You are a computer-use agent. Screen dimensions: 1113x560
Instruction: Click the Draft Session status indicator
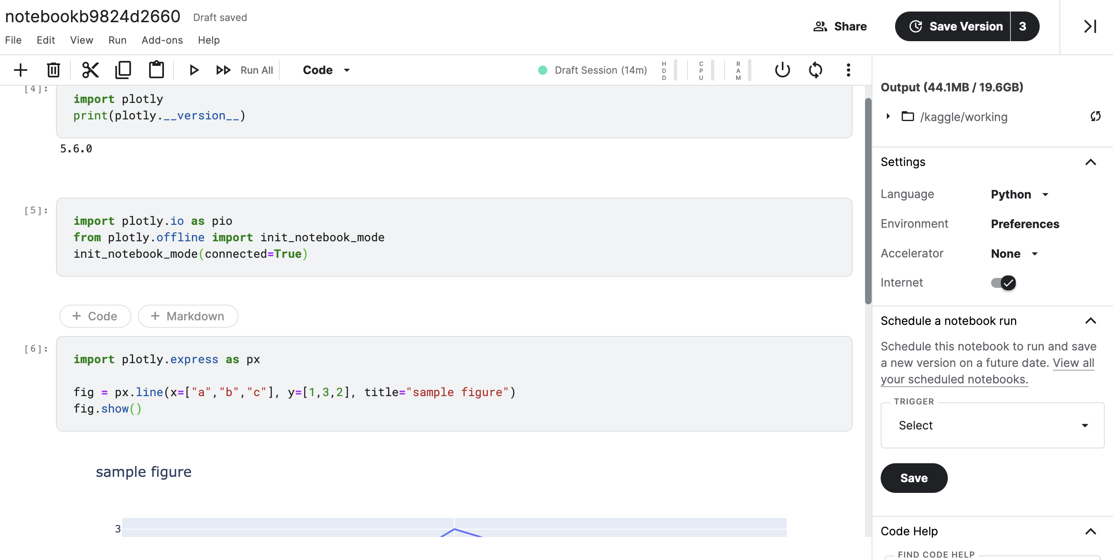[592, 70]
